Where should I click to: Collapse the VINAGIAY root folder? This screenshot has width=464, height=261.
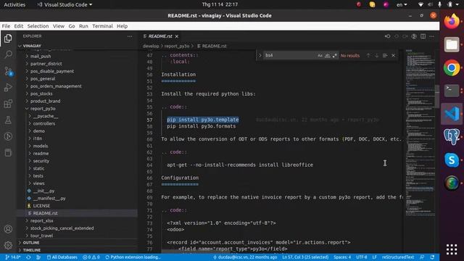[x=32, y=46]
